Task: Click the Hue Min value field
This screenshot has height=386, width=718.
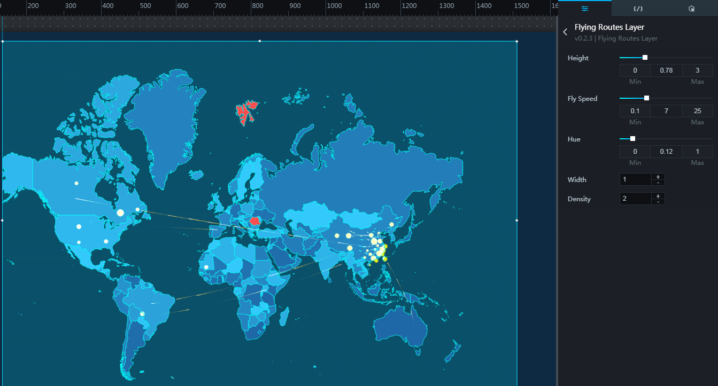Action: (635, 152)
